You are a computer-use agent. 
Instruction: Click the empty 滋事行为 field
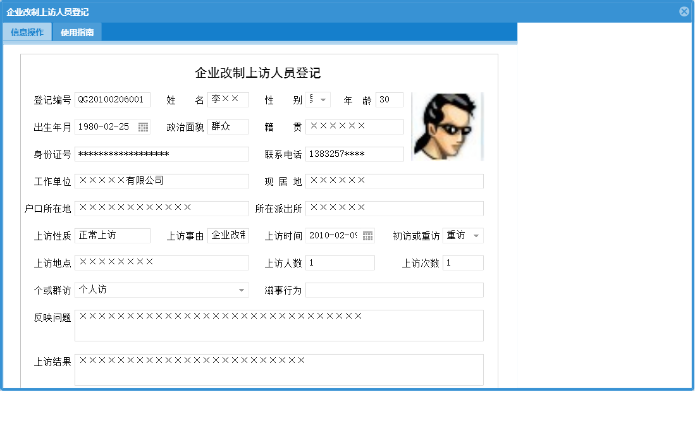pyautogui.click(x=395, y=290)
